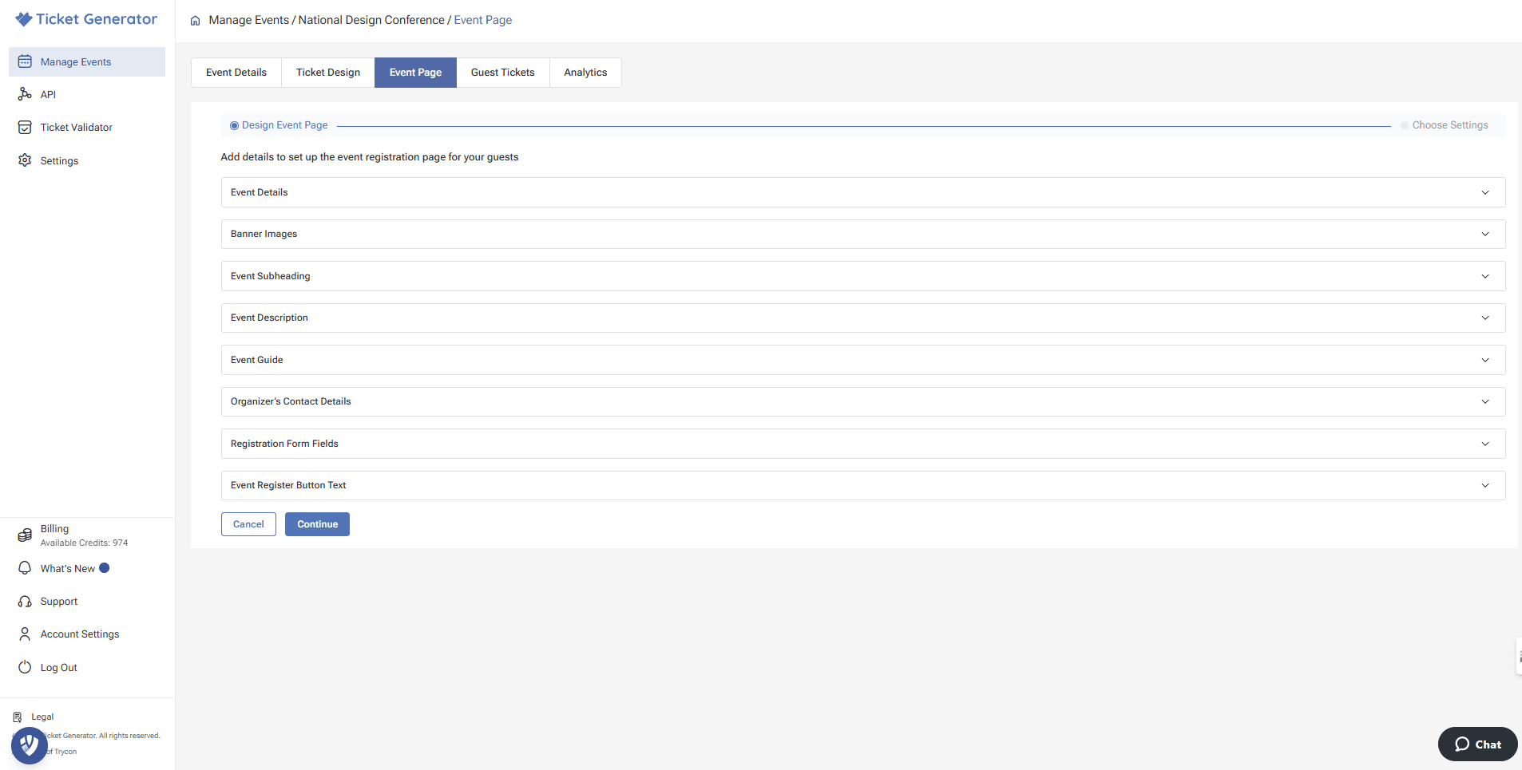The width and height of the screenshot is (1522, 770).
Task: Expand the Event Description section
Action: [863, 318]
